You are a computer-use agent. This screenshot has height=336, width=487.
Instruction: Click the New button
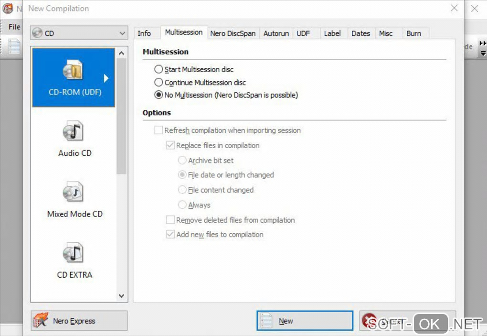[305, 320]
